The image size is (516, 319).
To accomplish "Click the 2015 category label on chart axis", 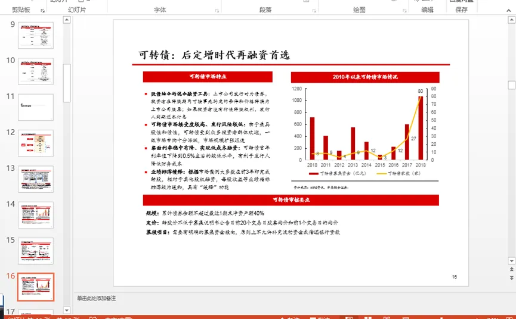I will click(x=380, y=165).
